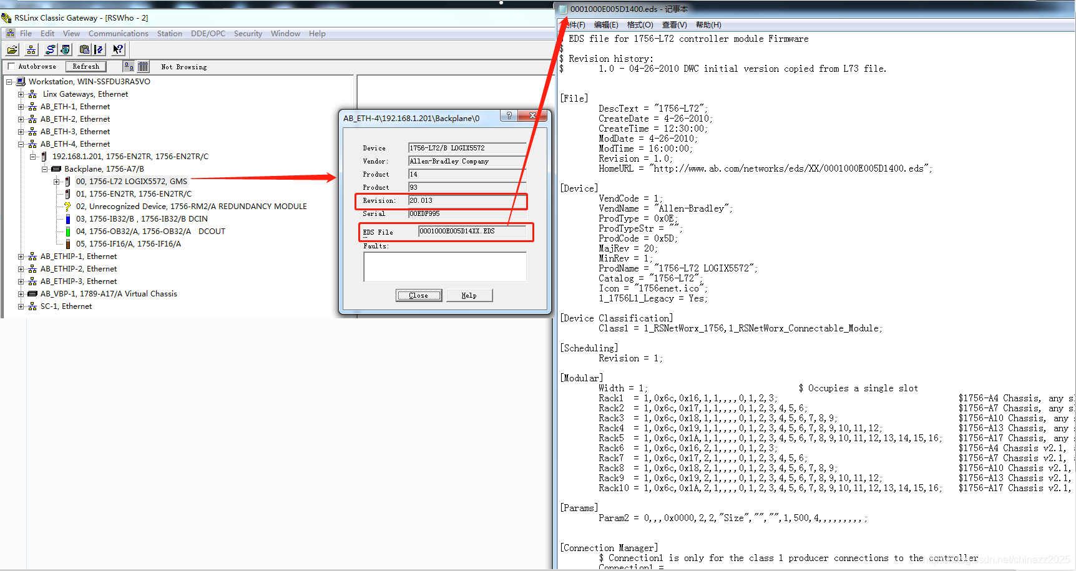Image resolution: width=1076 pixels, height=571 pixels.
Task: Click the question mark button in device dialog title
Action: [x=509, y=116]
